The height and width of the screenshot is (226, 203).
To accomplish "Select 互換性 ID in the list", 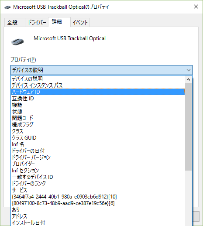I will [x=98, y=99].
